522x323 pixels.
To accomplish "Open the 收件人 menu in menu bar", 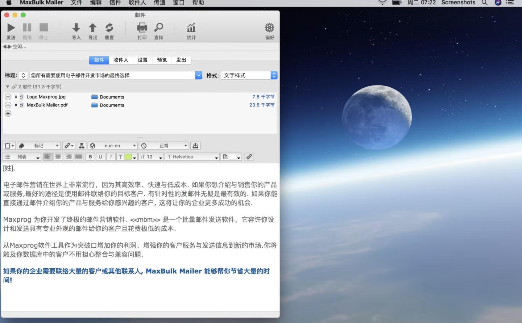I will [x=137, y=3].
